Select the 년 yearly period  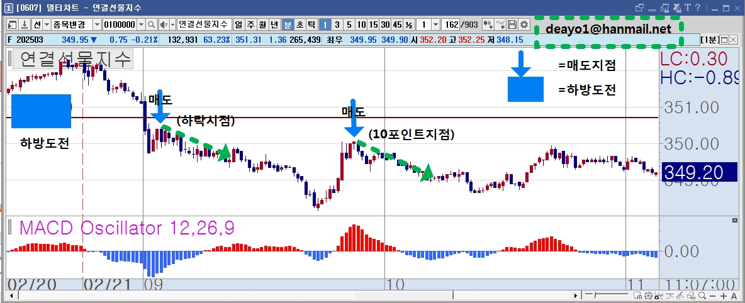pos(274,25)
